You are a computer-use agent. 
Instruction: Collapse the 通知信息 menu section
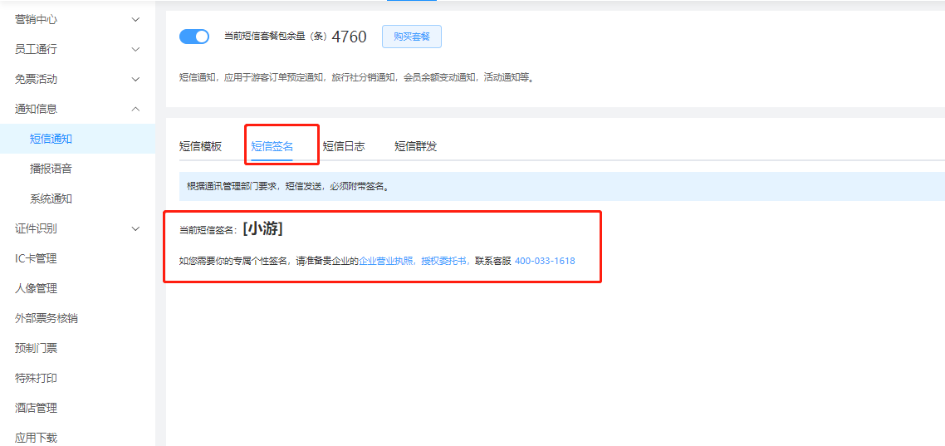coord(136,109)
